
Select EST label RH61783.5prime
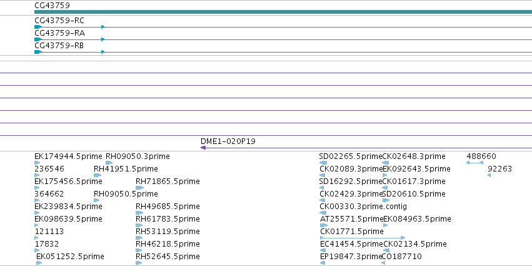coord(168,219)
